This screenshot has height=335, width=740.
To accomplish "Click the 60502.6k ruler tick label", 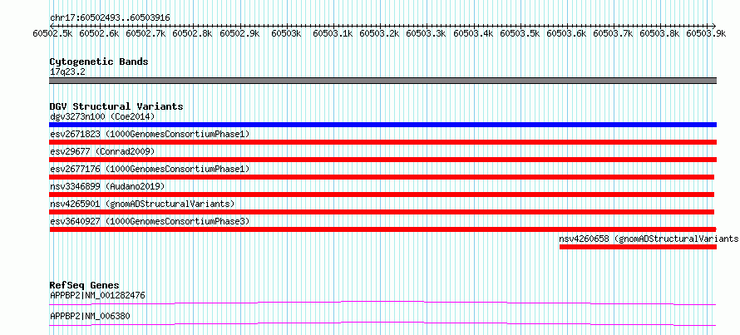I will pyautogui.click(x=99, y=33).
